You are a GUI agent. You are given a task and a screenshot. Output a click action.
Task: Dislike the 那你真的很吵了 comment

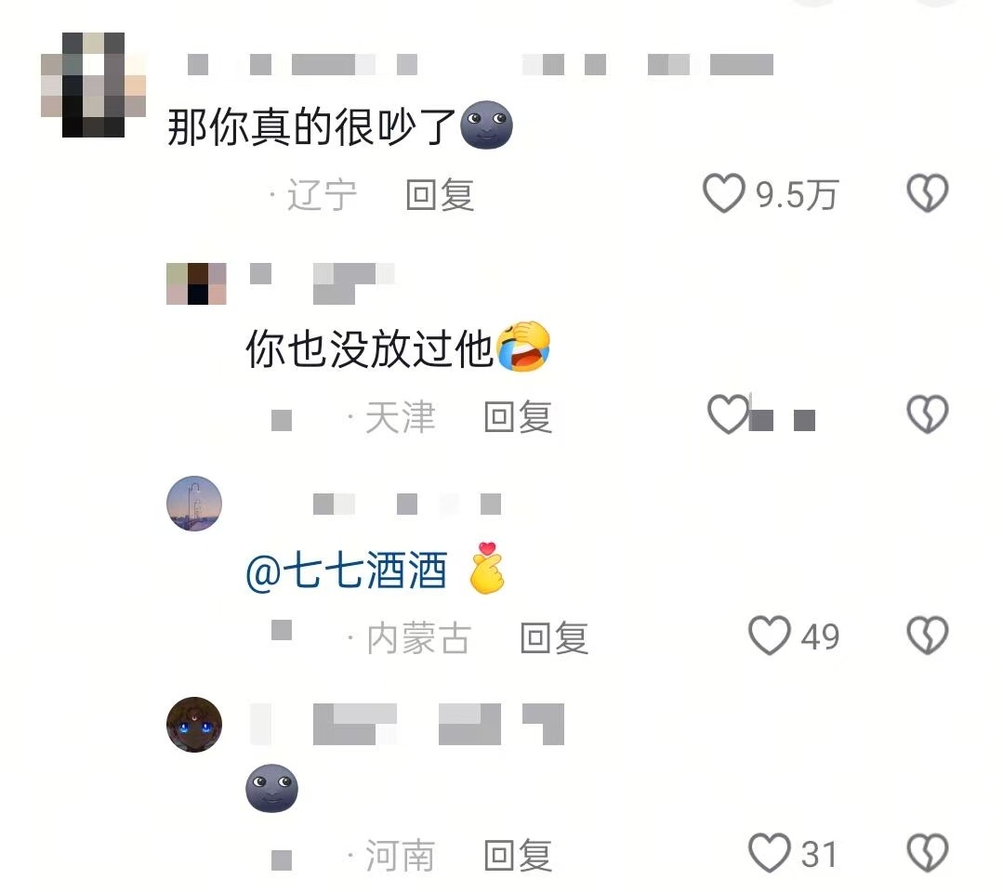tap(928, 193)
